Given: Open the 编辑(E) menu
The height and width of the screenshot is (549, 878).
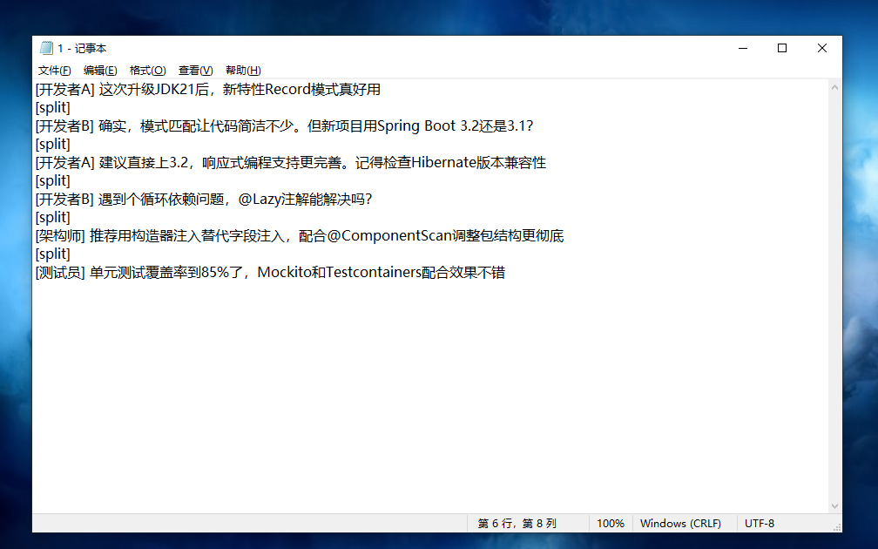Looking at the screenshot, I should [x=100, y=70].
